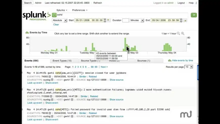Open the Splunks dropdown menu

pos(62,10)
